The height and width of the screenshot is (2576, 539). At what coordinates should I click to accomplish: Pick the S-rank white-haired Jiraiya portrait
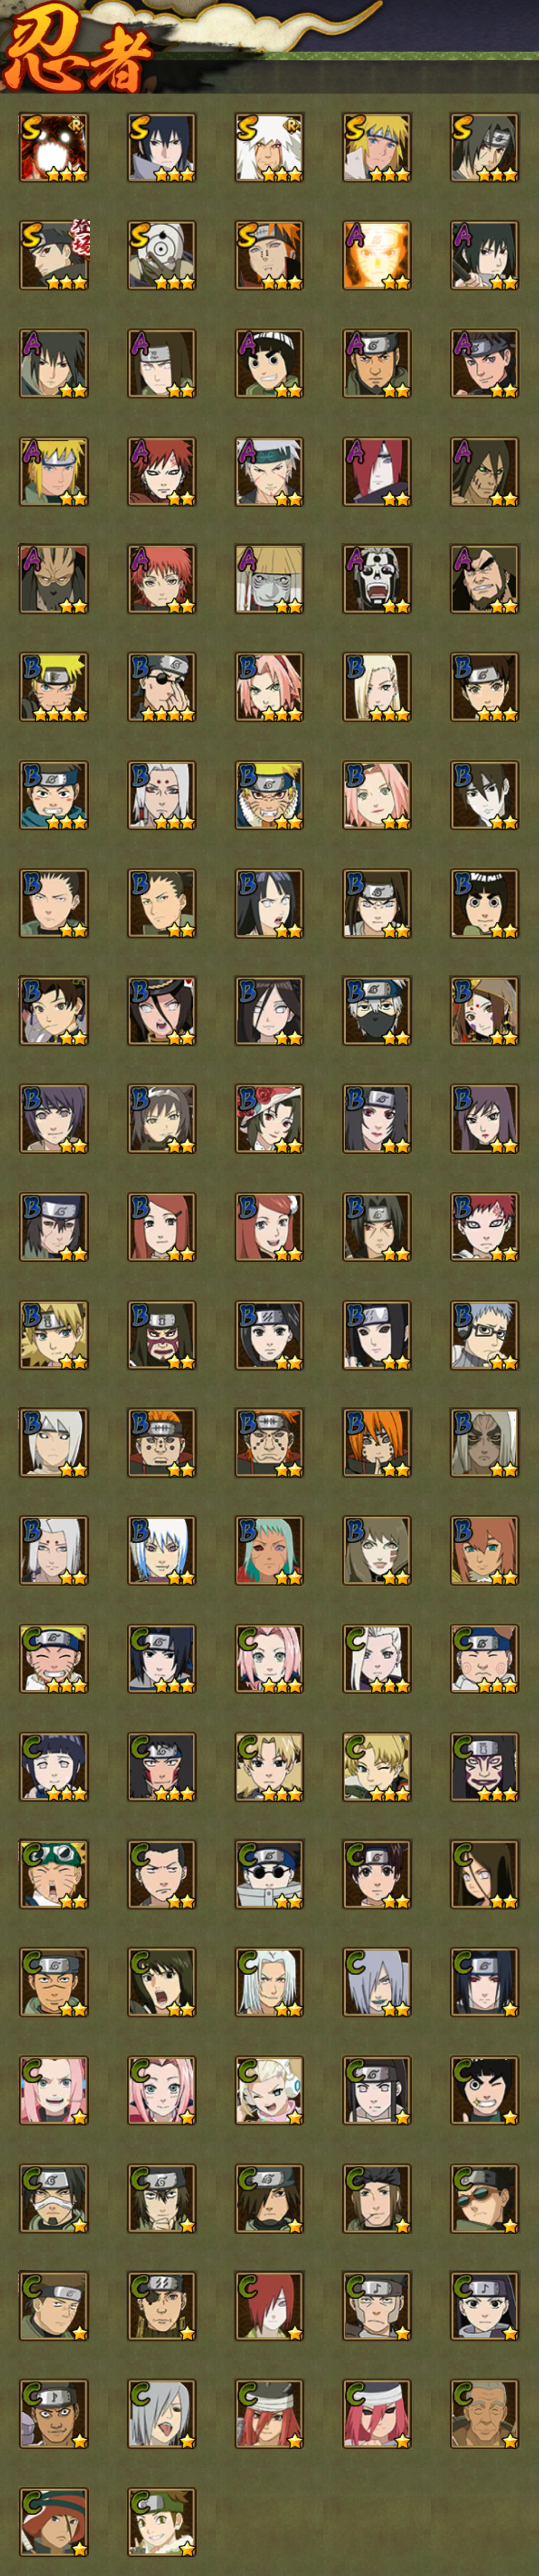pyautogui.click(x=269, y=147)
